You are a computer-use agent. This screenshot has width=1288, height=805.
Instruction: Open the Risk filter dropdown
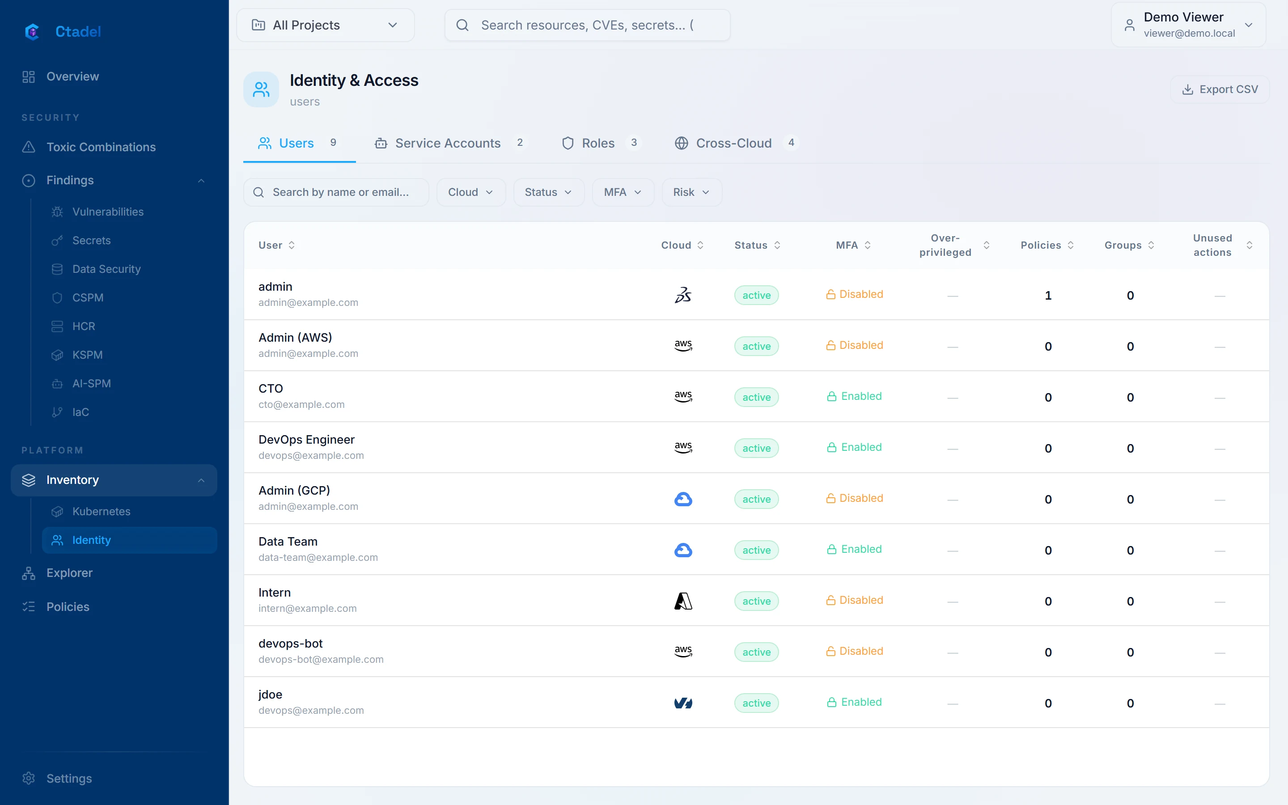pyautogui.click(x=692, y=192)
